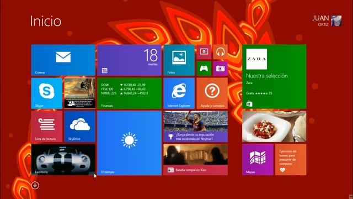Open the Lista de lectura tile
353x199 pixels.
[x=46, y=127]
